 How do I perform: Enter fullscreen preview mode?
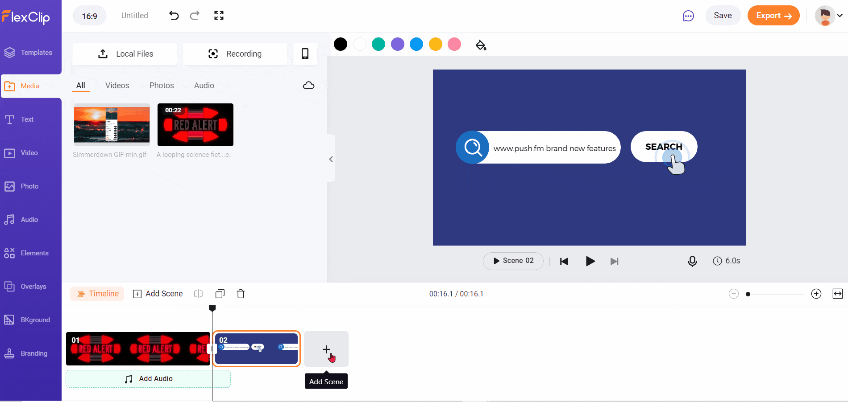point(219,16)
